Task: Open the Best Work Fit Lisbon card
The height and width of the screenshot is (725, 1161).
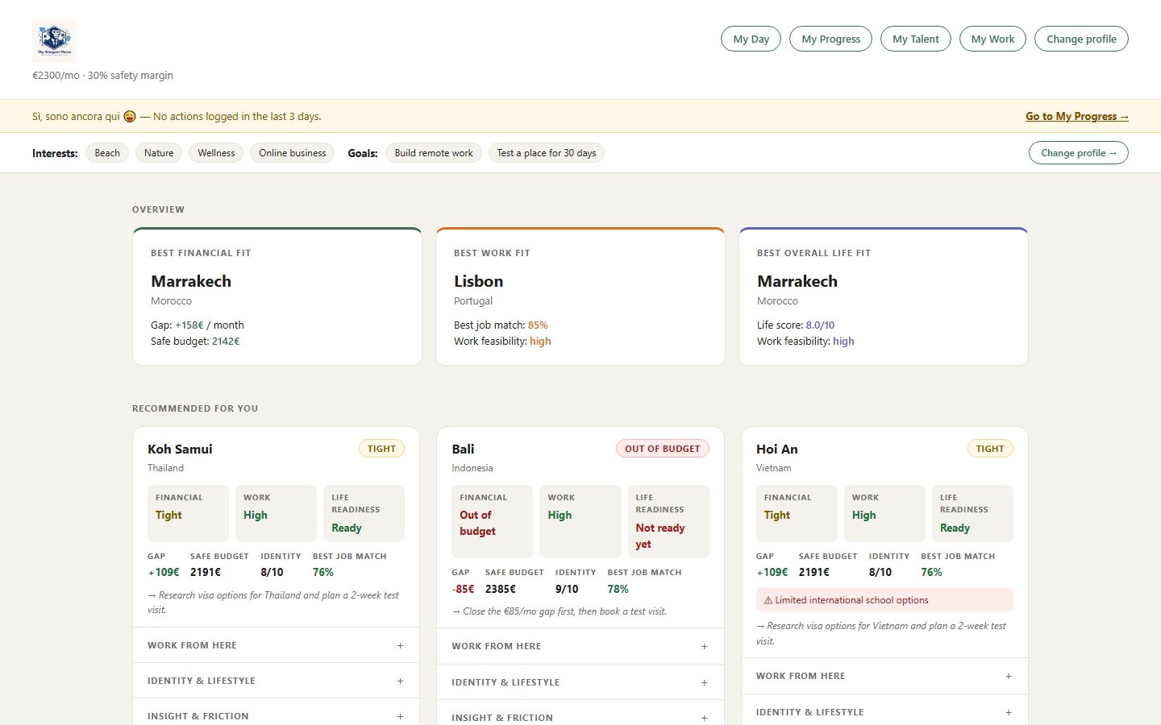Action: 580,296
